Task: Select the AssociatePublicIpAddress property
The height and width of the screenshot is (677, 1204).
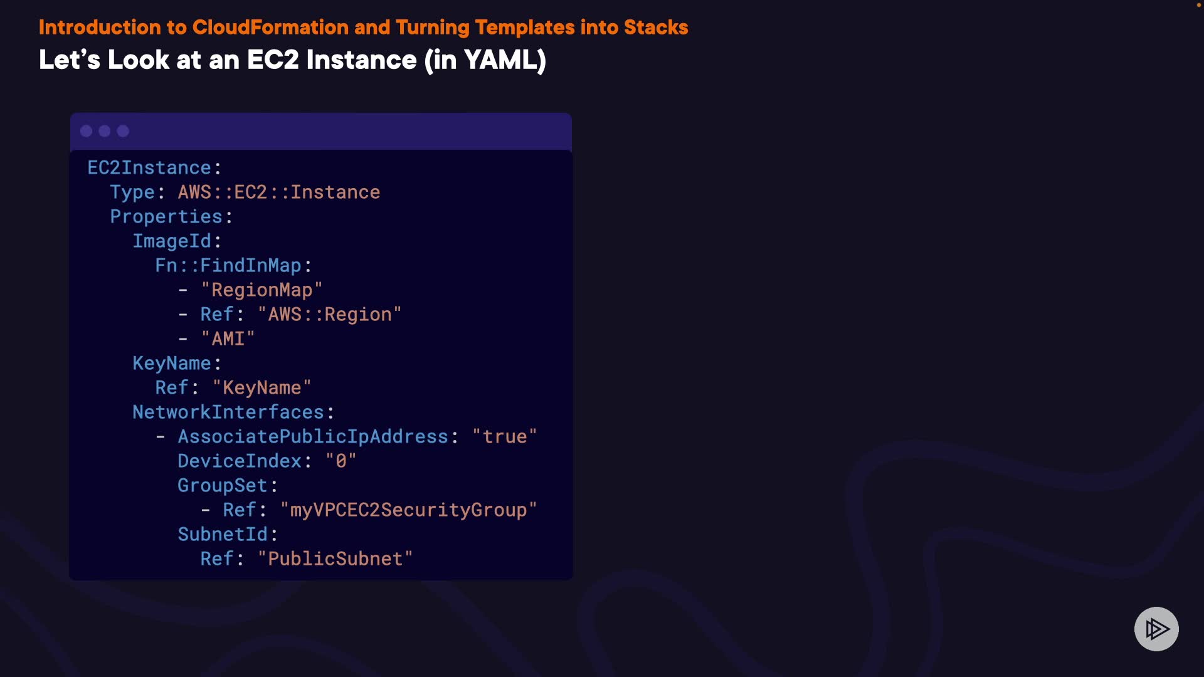Action: [x=313, y=437]
